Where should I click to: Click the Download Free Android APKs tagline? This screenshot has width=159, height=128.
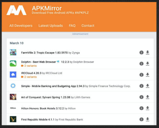60,13
